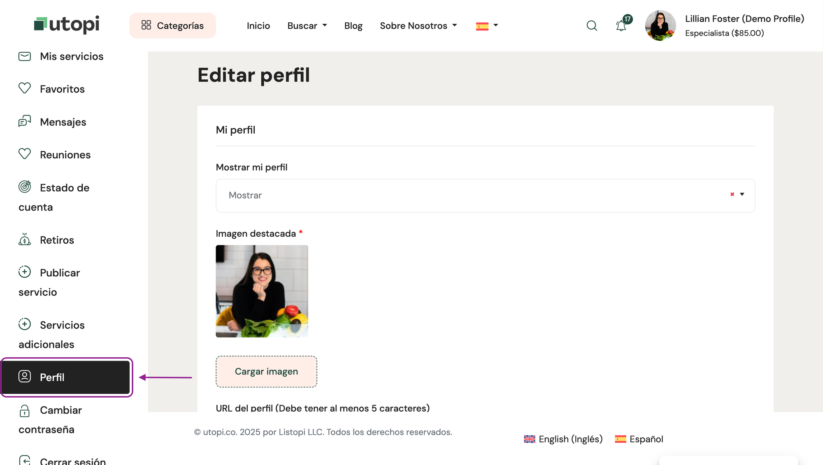Click the Cambiar contraseña lock icon

tap(25, 410)
